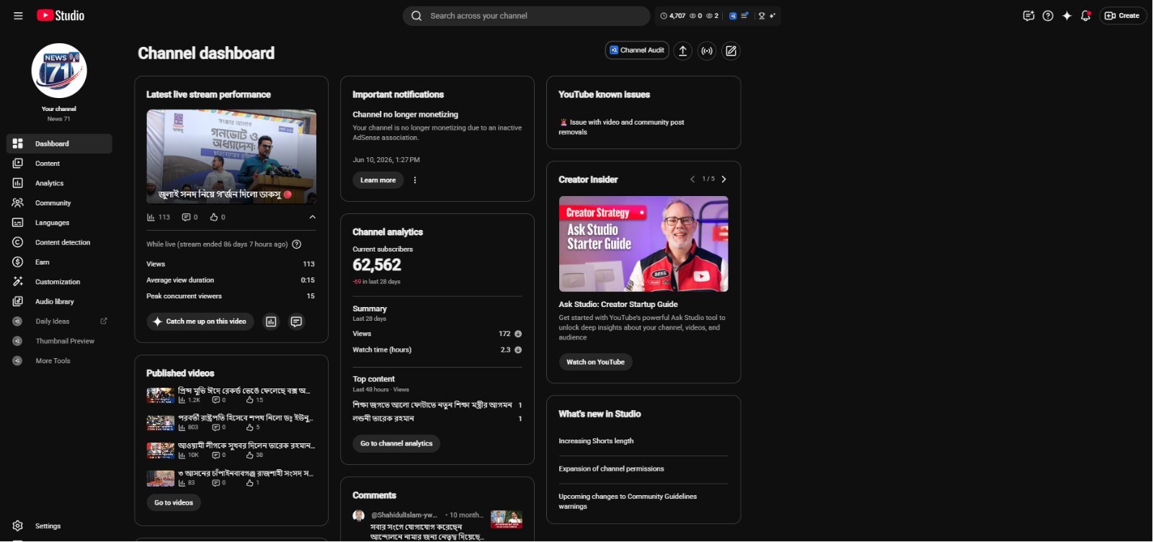1153x542 pixels.
Task: Open More Tools in sidebar
Action: [59, 361]
